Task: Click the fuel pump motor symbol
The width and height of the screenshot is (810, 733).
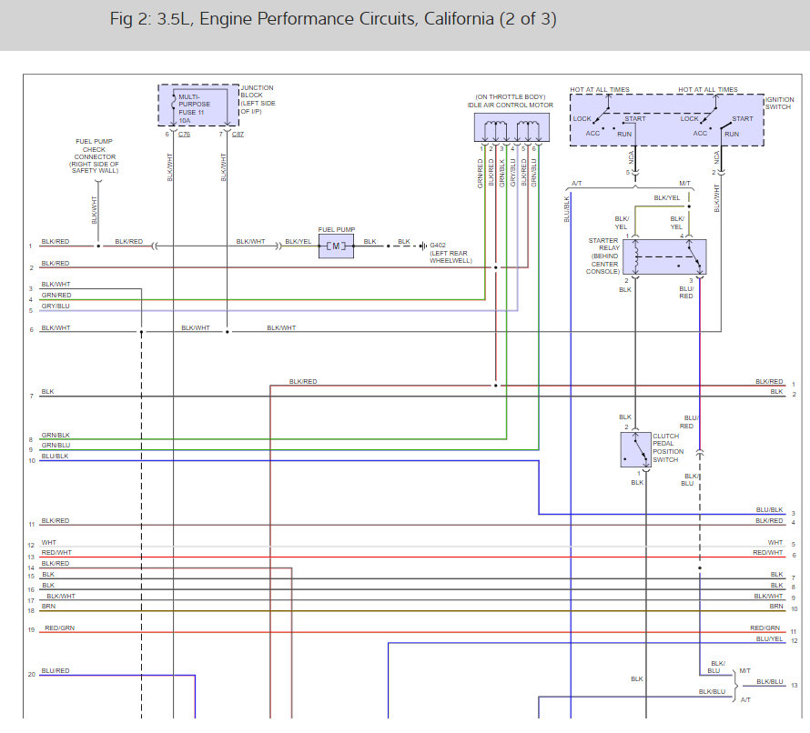Action: 336,246
